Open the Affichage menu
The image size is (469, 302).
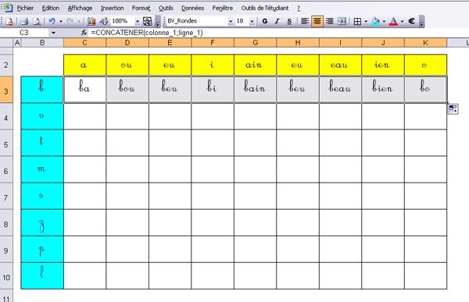point(80,8)
